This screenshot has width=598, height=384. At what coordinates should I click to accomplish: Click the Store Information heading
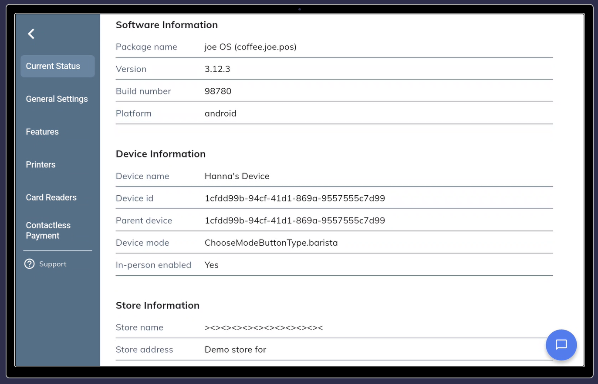pos(158,305)
